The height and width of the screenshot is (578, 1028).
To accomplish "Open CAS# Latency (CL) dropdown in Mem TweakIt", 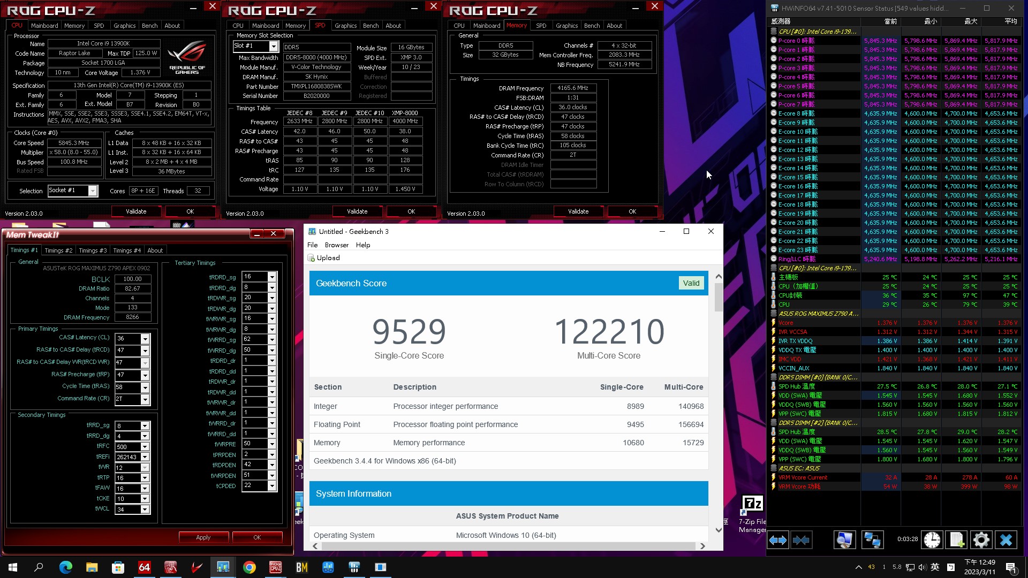I will pos(145,339).
